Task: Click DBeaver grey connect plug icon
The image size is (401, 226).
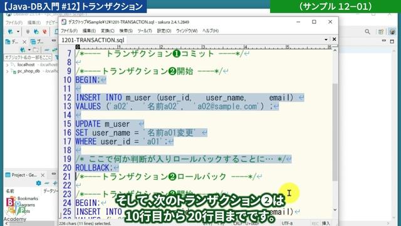Action: [28, 31]
